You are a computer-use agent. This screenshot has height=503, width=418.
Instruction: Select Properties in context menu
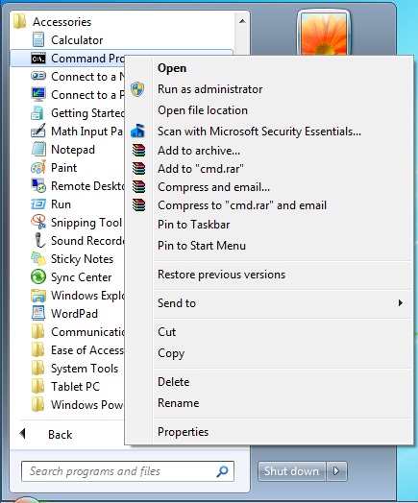[183, 432]
